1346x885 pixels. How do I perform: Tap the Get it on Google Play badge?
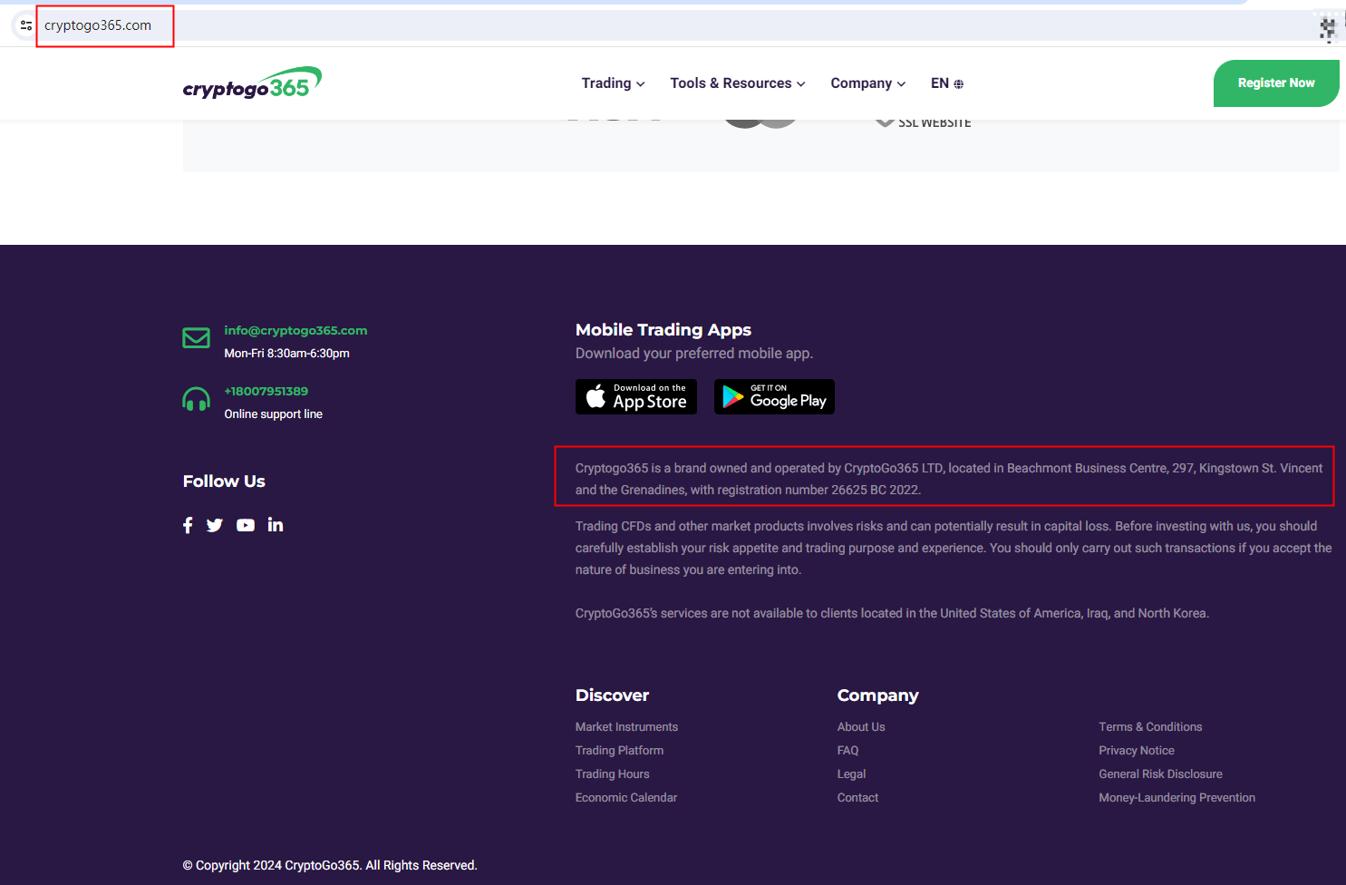point(774,397)
